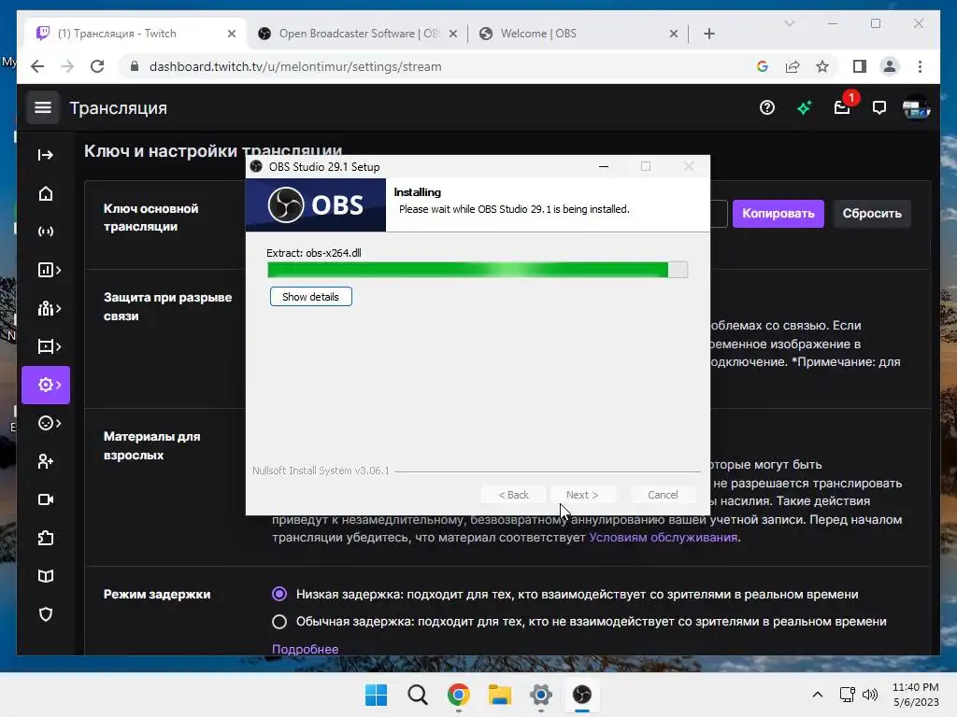Expand the Settings gear sidebar item
This screenshot has height=717, width=957.
click(x=46, y=385)
